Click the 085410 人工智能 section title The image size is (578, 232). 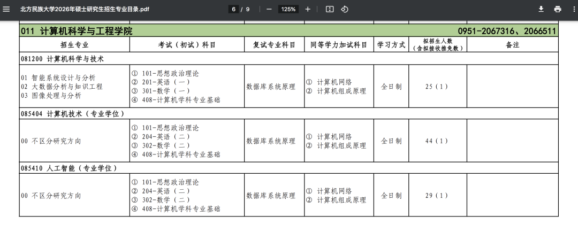[69, 168]
